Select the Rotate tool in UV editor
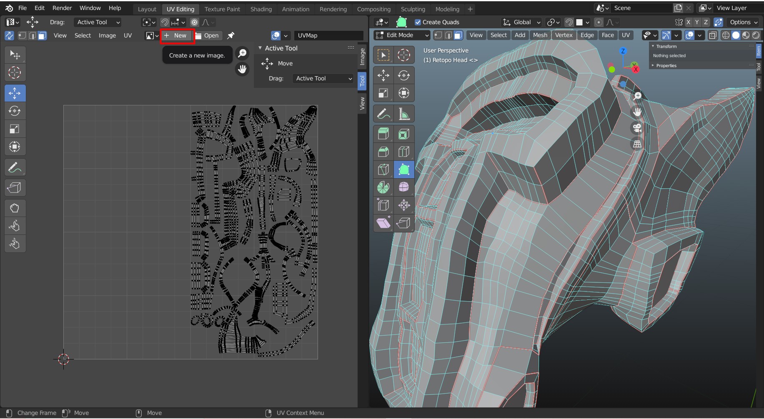Screen dimensions: 764x419 pos(15,111)
